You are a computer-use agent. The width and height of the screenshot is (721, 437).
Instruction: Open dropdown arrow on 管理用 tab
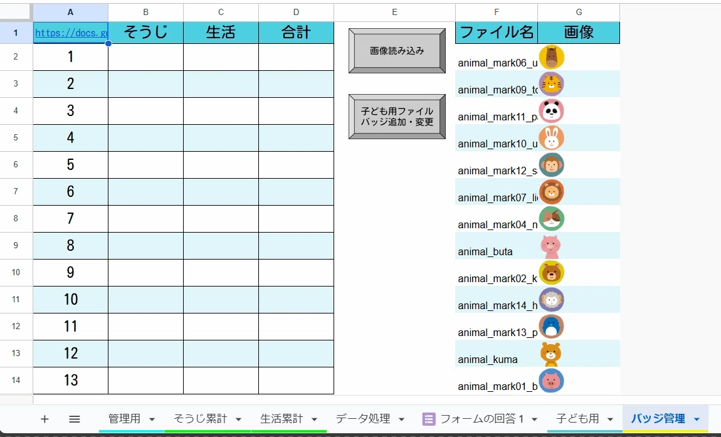click(x=152, y=419)
